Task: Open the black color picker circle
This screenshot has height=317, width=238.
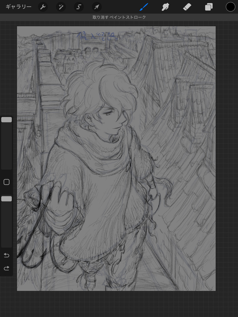Action: coord(230,7)
